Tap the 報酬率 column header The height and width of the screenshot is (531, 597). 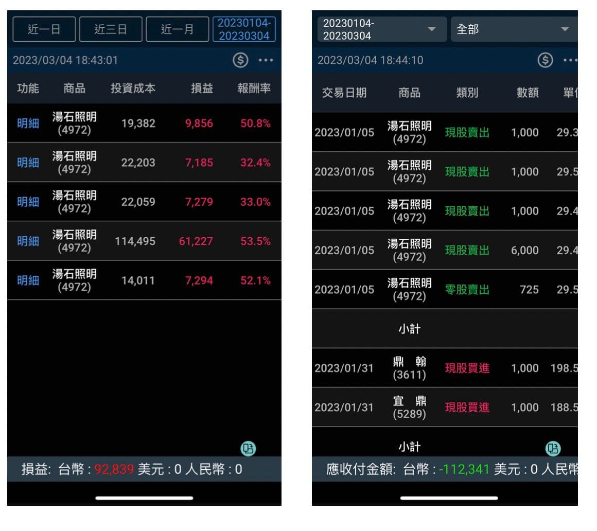pos(254,88)
